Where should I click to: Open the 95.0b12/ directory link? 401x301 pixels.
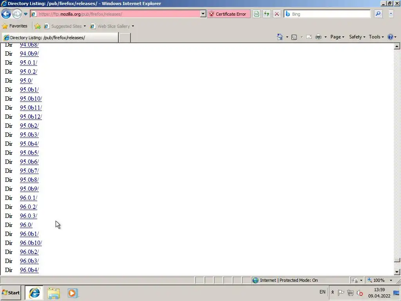click(x=31, y=117)
